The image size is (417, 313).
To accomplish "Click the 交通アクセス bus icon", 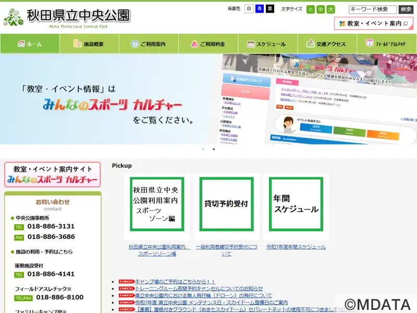I will coord(310,44).
